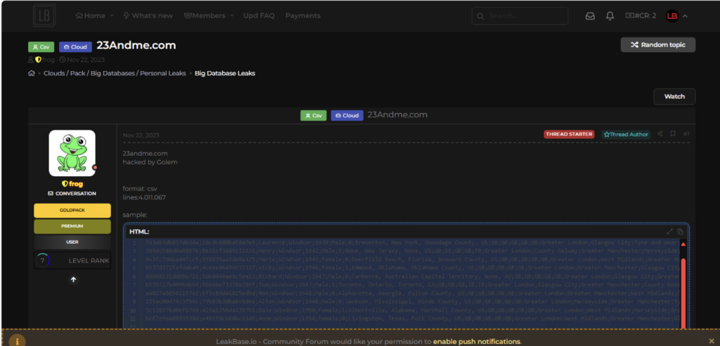This screenshot has height=346, width=720.
Task: Expand the HTML code block to fullscreen
Action: 670,232
